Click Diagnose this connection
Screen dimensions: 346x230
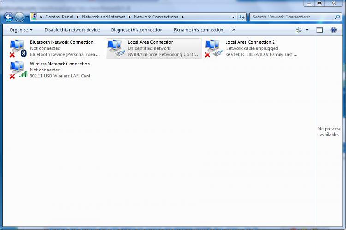pos(137,30)
